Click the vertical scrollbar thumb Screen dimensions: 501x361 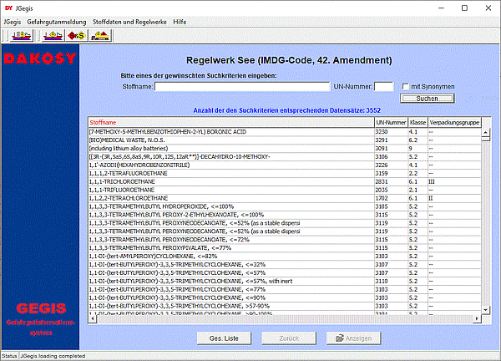click(486, 139)
